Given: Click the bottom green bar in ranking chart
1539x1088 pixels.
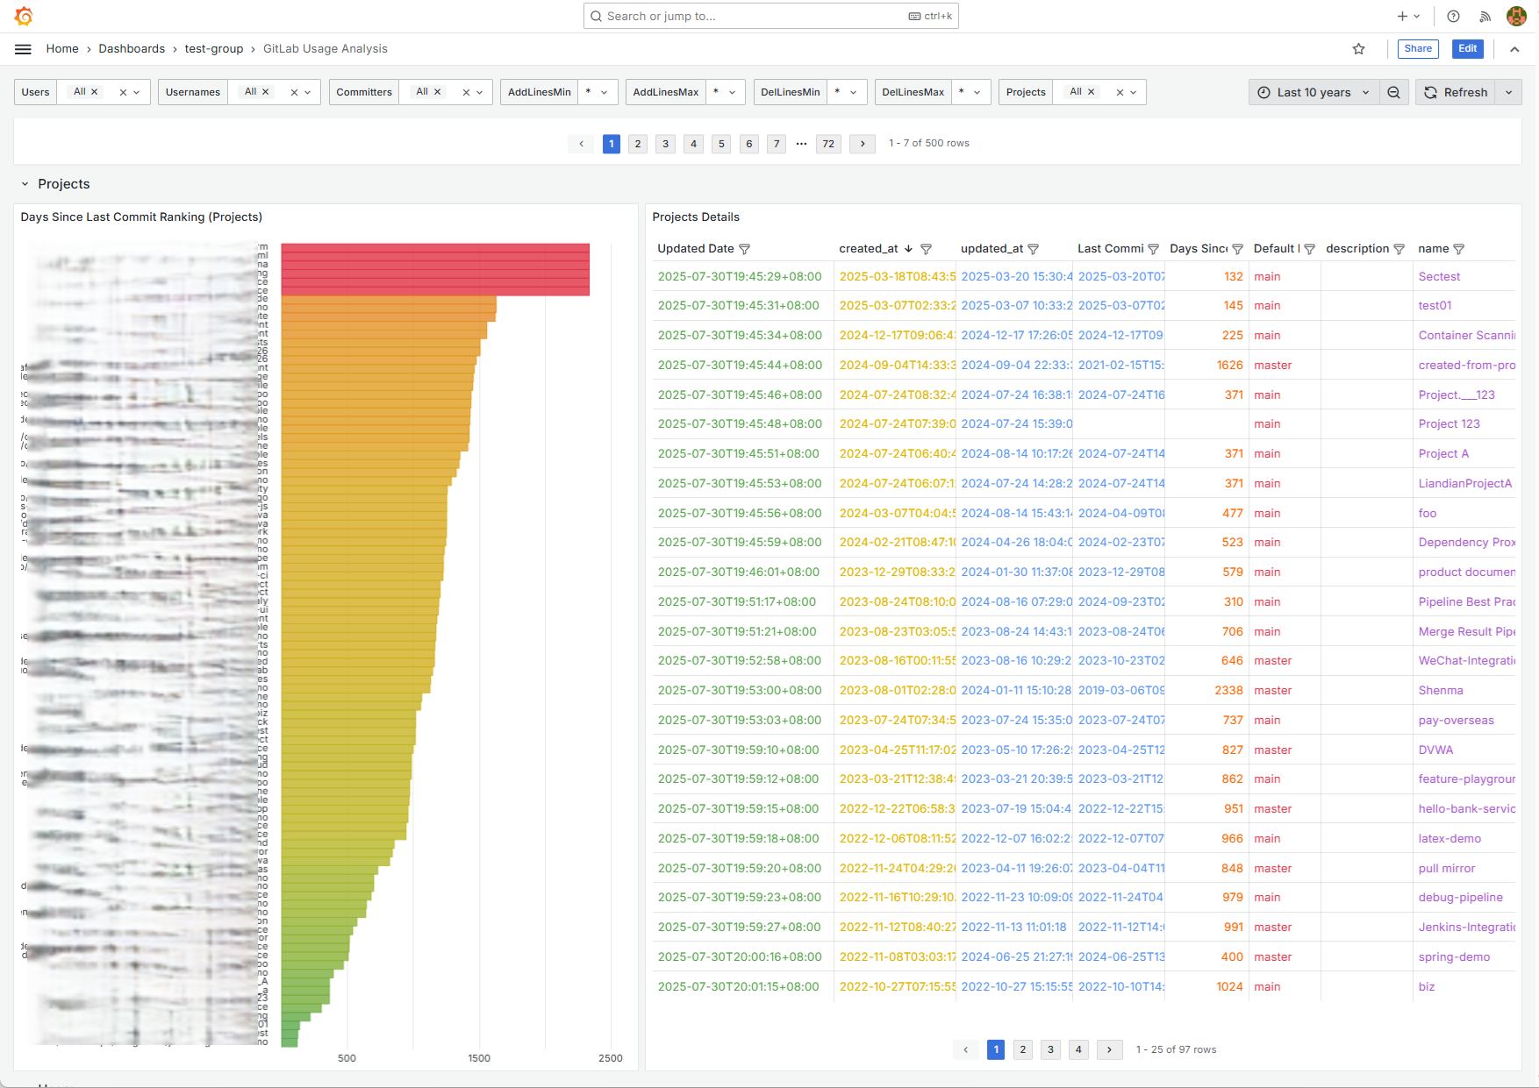Looking at the screenshot, I should 290,1042.
